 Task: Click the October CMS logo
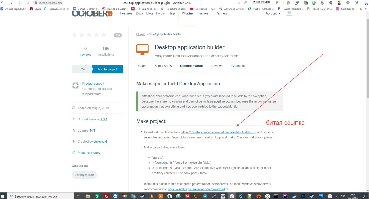tap(92, 13)
